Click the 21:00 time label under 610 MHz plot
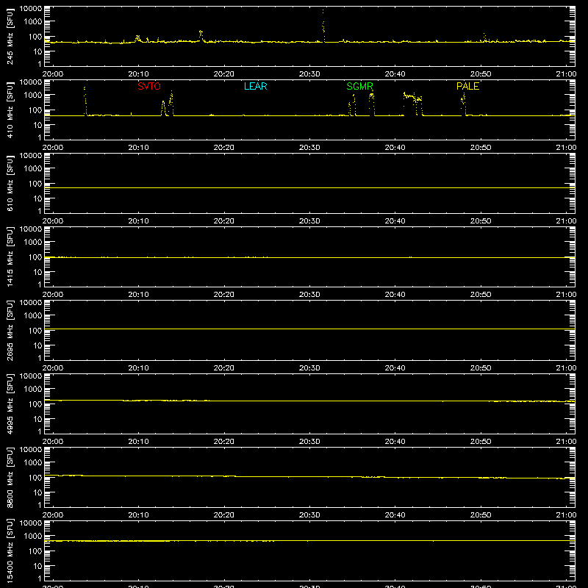 (566, 221)
